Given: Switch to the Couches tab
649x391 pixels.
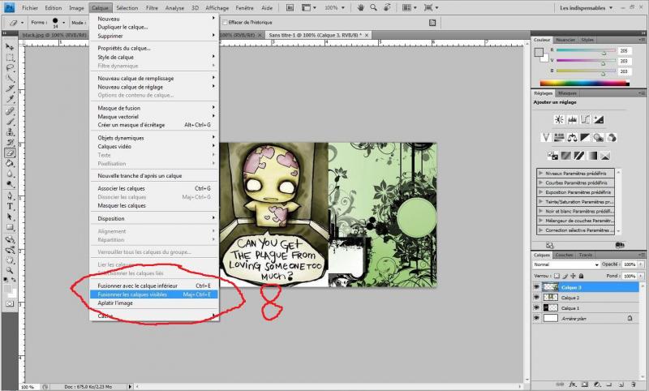Looking at the screenshot, I should pos(564,255).
